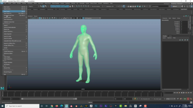Click the Windows Start button
The height and width of the screenshot is (108, 193).
2,106
